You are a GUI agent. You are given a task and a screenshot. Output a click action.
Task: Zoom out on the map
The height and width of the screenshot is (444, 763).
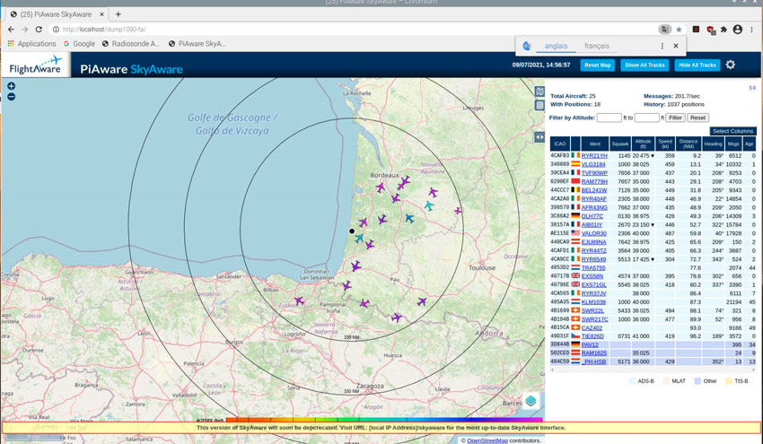coord(11,96)
